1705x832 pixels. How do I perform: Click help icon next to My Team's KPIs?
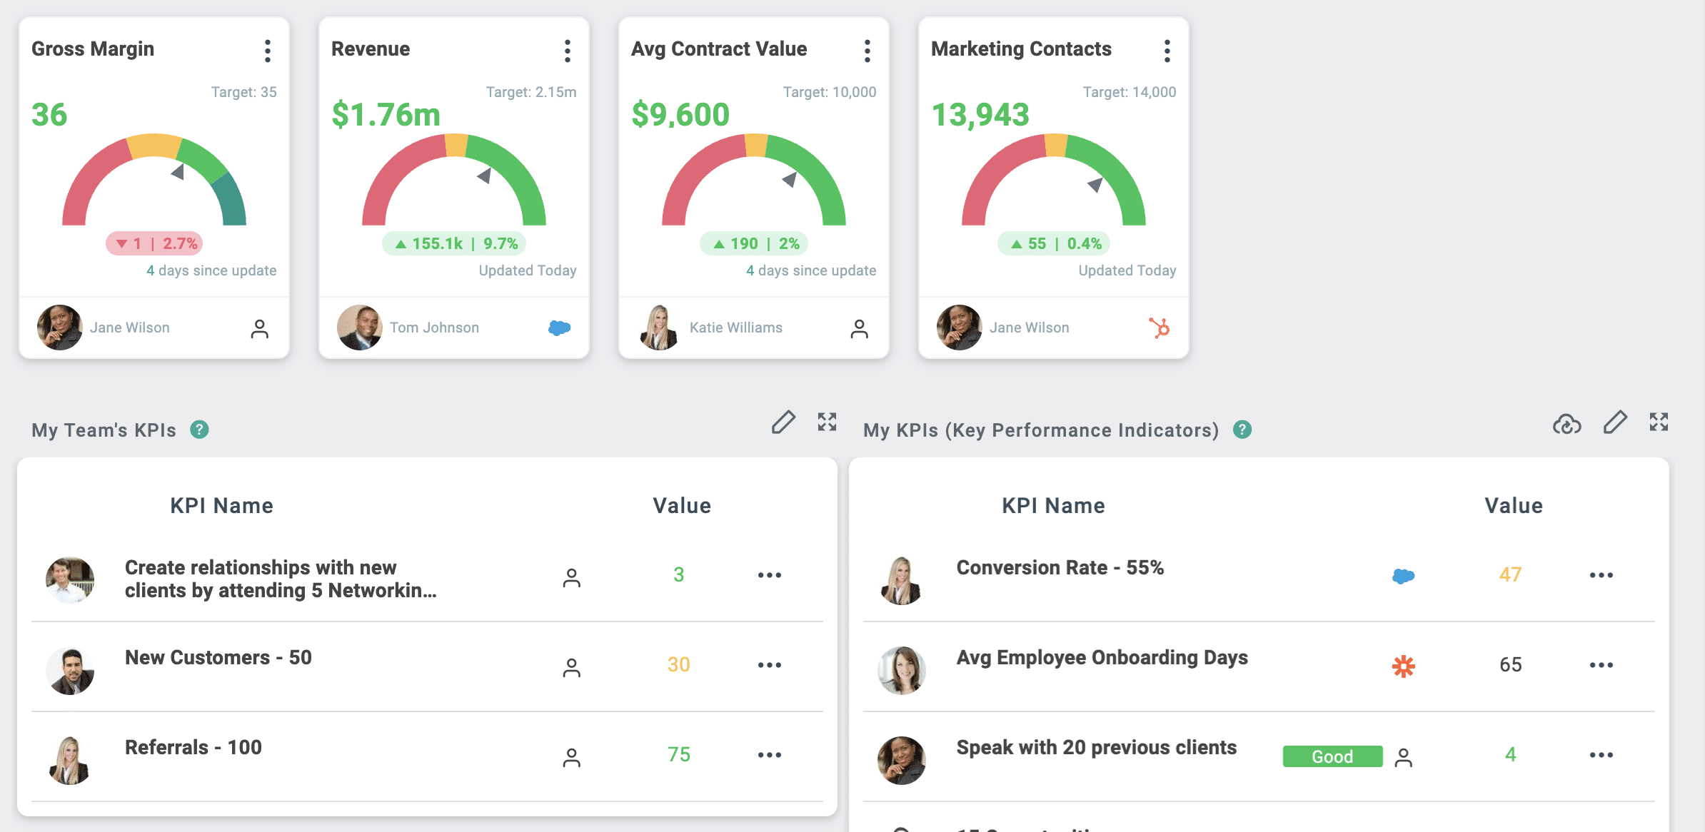click(199, 430)
